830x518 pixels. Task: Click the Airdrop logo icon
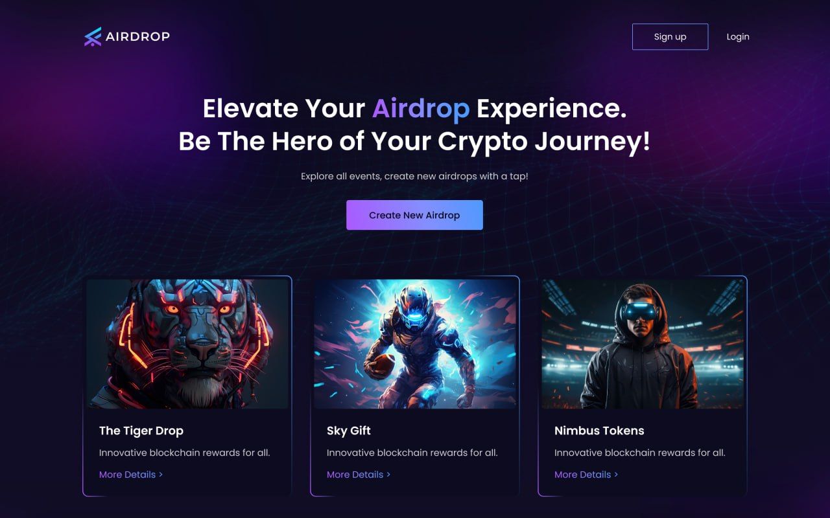coord(93,37)
